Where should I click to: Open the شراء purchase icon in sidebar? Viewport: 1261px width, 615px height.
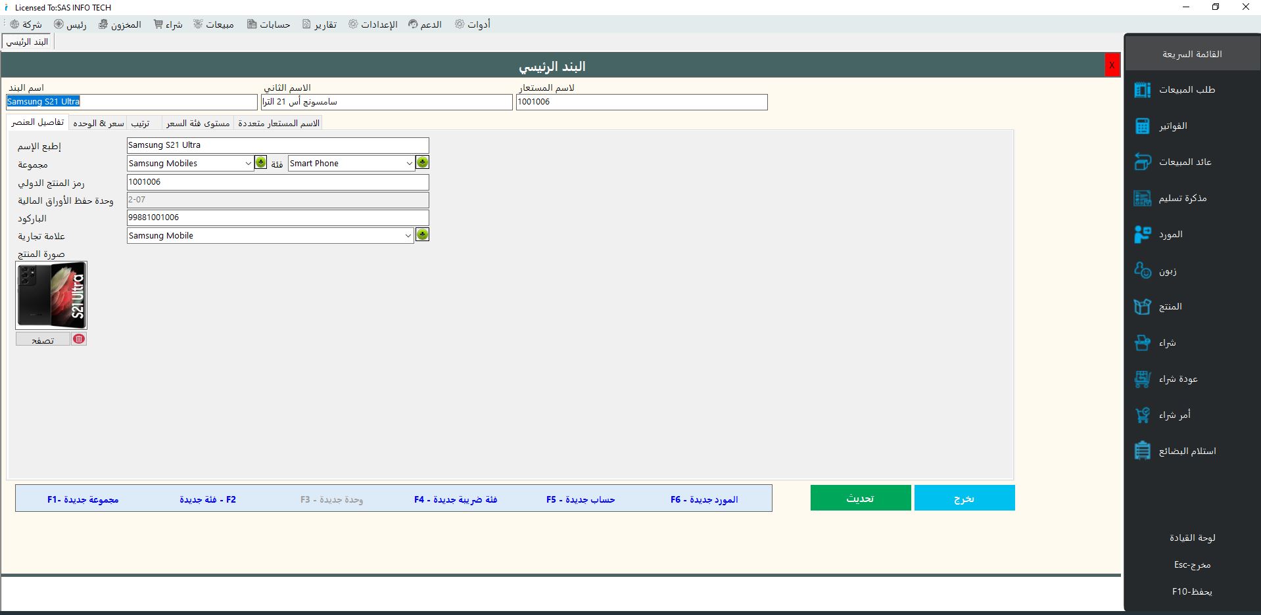click(1143, 342)
